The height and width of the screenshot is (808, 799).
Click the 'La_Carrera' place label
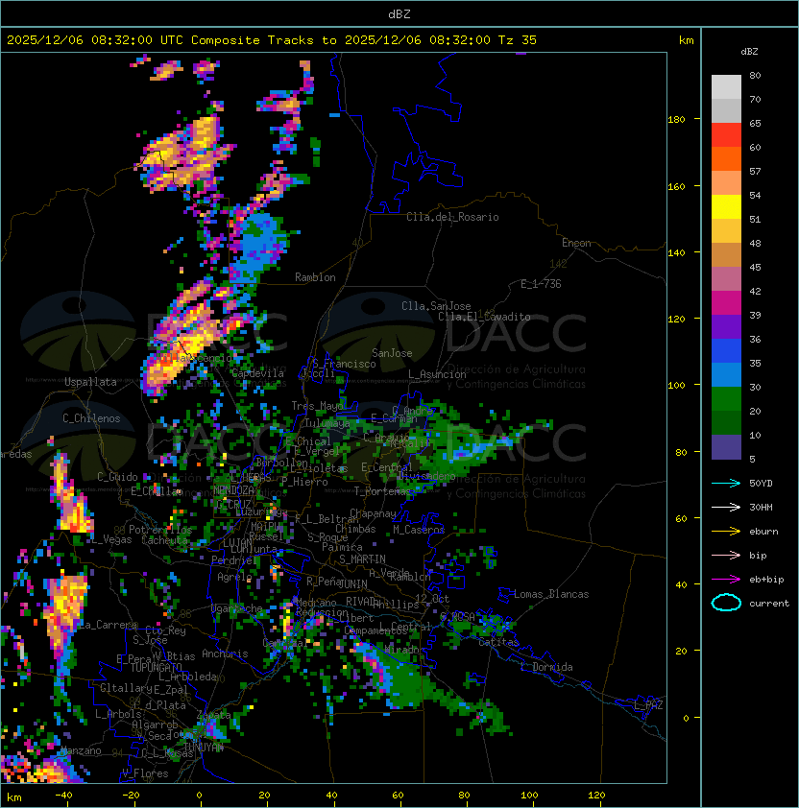(x=108, y=625)
